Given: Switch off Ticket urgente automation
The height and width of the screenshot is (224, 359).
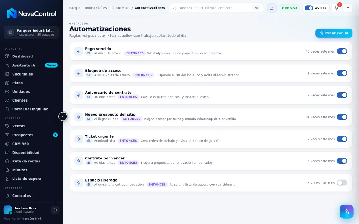Looking at the screenshot, I should [x=342, y=139].
